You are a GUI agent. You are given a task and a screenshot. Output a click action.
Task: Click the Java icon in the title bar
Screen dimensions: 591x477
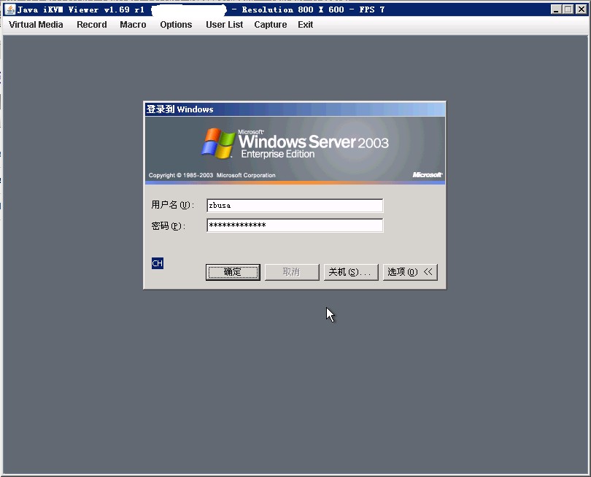[x=10, y=9]
